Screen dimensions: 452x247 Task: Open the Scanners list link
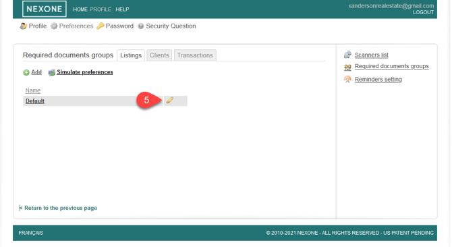371,55
